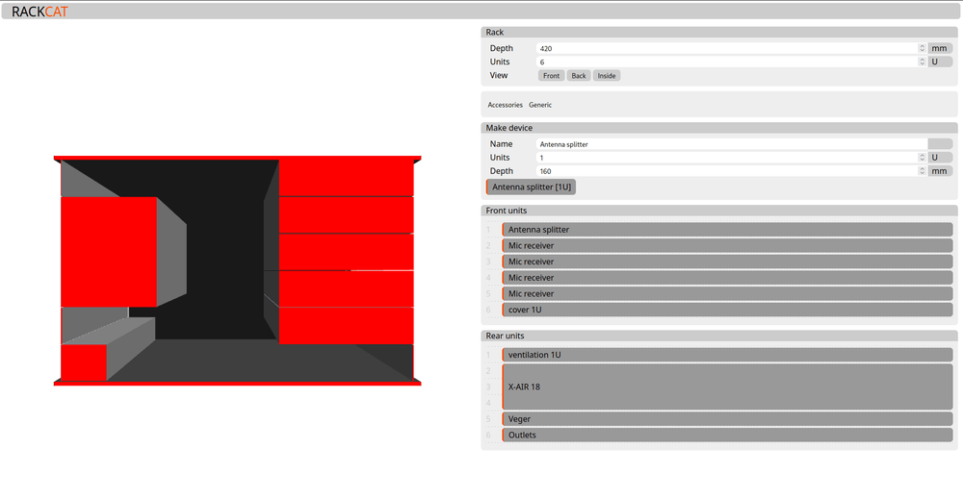The height and width of the screenshot is (499, 963).
Task: Select the Antenna splitter [1U] device chip
Action: point(531,187)
